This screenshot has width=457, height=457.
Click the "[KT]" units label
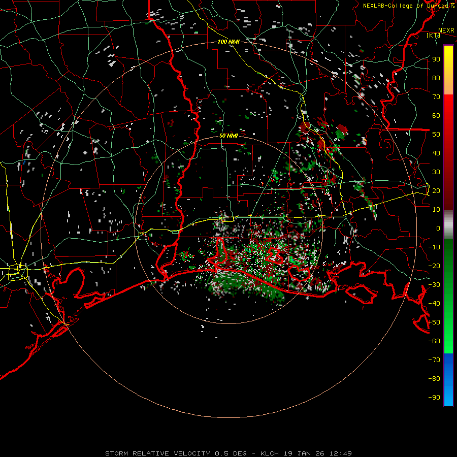pyautogui.click(x=434, y=35)
